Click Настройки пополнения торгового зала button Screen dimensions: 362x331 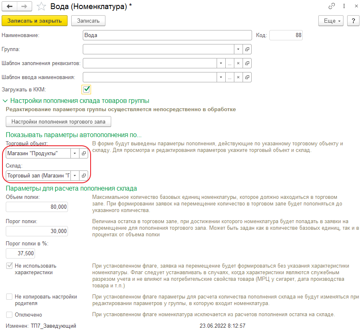pos(58,121)
